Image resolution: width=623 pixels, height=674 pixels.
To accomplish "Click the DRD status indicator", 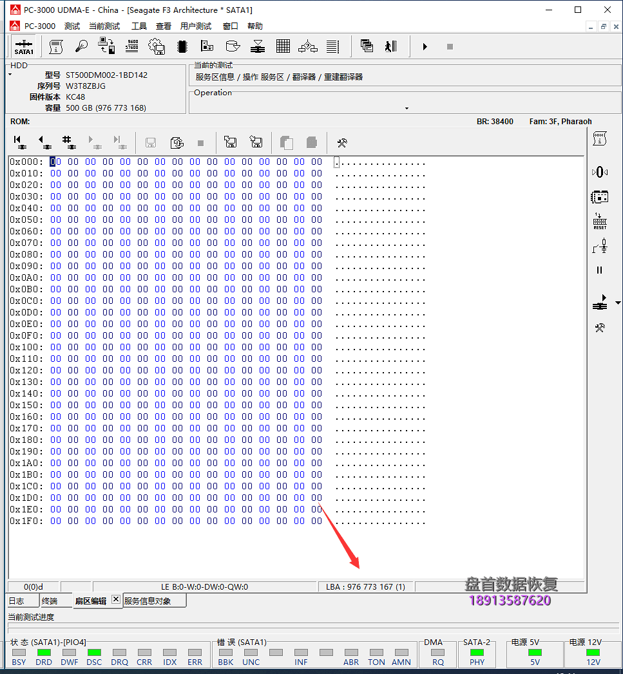I will 44,653.
